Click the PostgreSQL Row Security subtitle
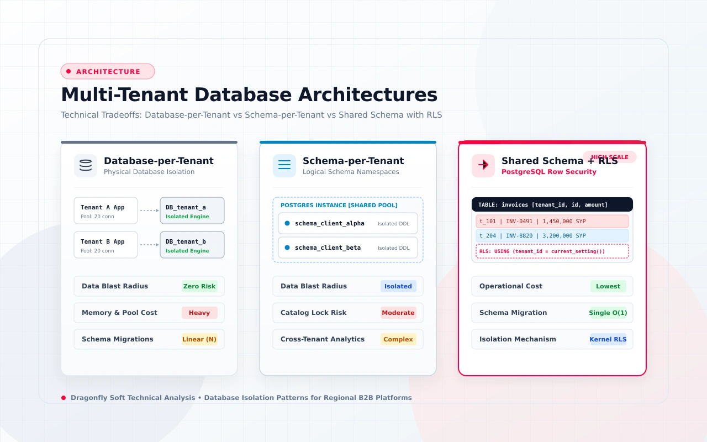The image size is (707, 442). point(549,172)
